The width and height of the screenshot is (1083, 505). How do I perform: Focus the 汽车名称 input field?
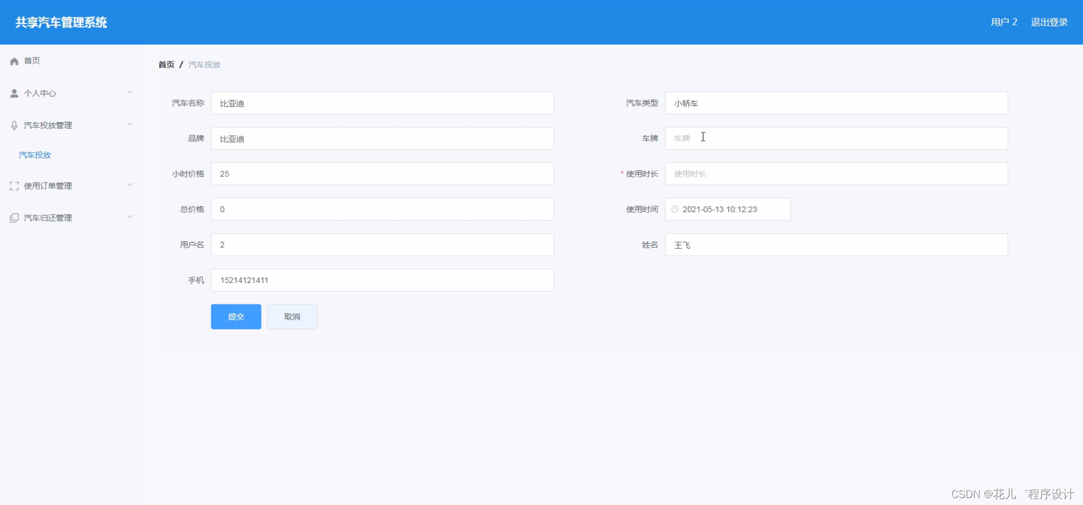382,103
